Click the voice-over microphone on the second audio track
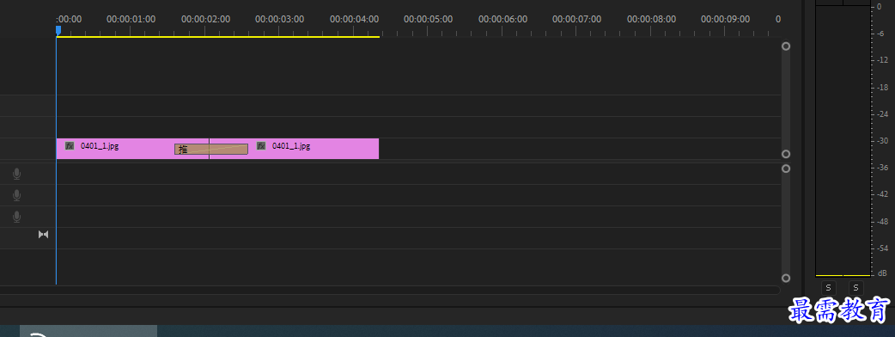Image resolution: width=895 pixels, height=337 pixels. pyautogui.click(x=17, y=195)
